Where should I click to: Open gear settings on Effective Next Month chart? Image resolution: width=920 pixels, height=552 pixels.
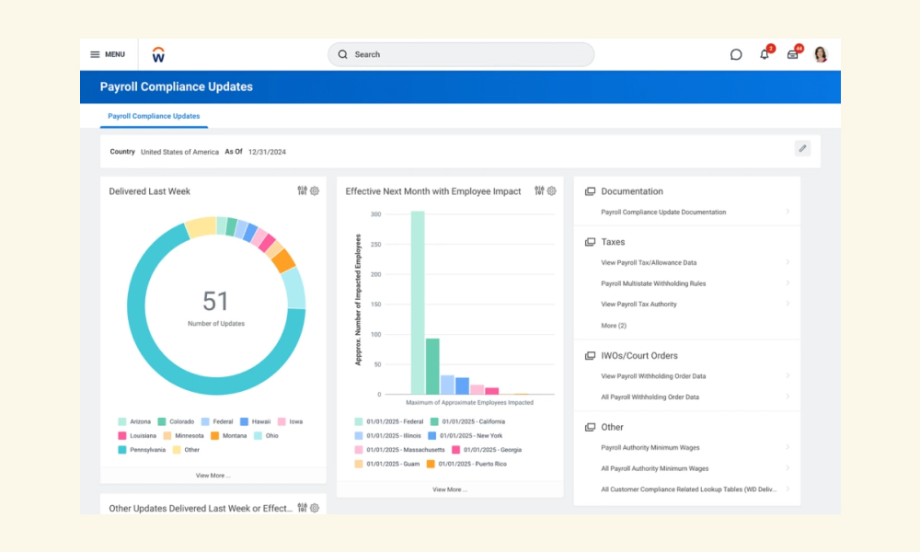(x=551, y=190)
